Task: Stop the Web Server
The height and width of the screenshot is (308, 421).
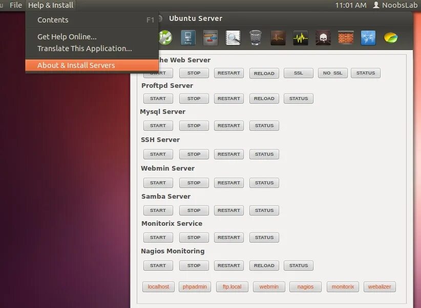Action: (194, 73)
